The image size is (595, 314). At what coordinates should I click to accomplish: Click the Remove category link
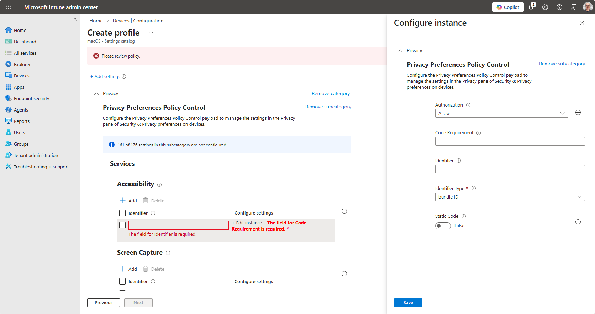pyautogui.click(x=331, y=94)
